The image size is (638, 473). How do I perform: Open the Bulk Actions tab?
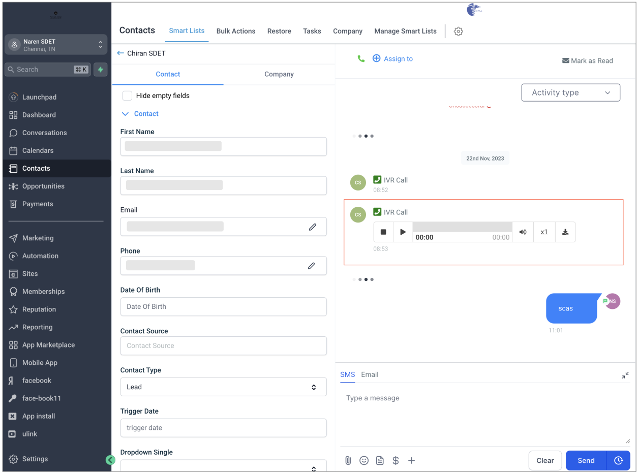click(236, 31)
